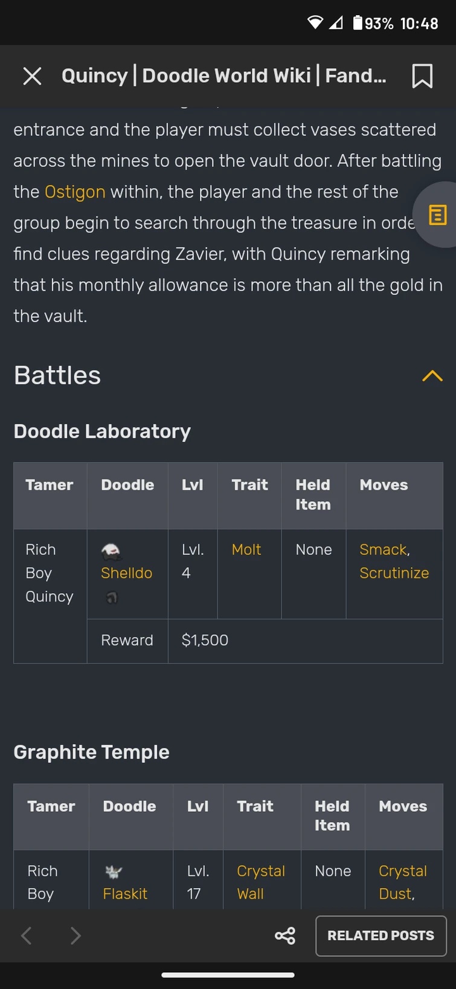
Task: Open the Smack move link
Action: [382, 550]
